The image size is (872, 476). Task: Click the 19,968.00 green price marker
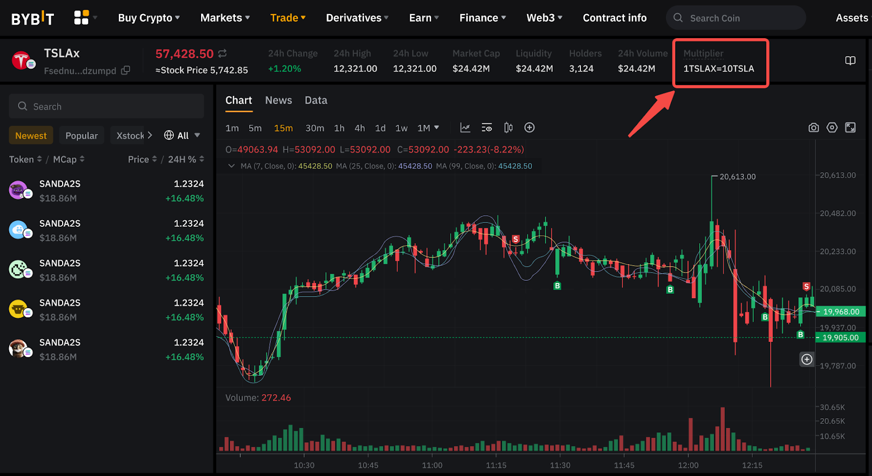[840, 312]
